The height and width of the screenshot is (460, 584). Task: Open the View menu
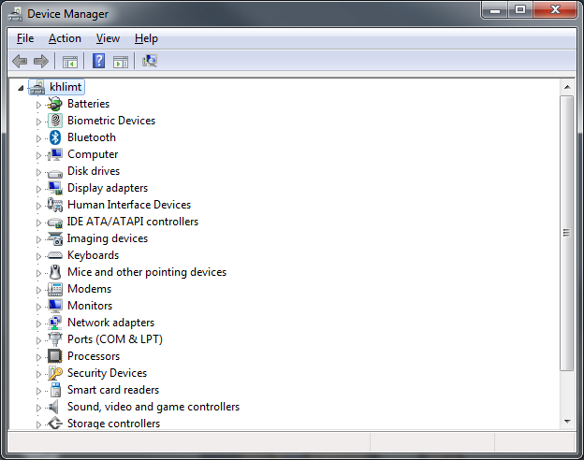[108, 38]
